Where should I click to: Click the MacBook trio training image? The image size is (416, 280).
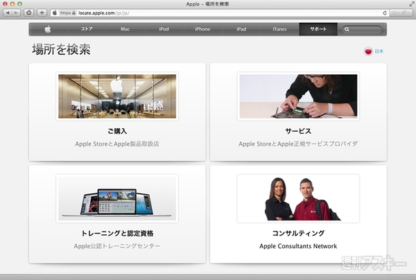pos(117,198)
